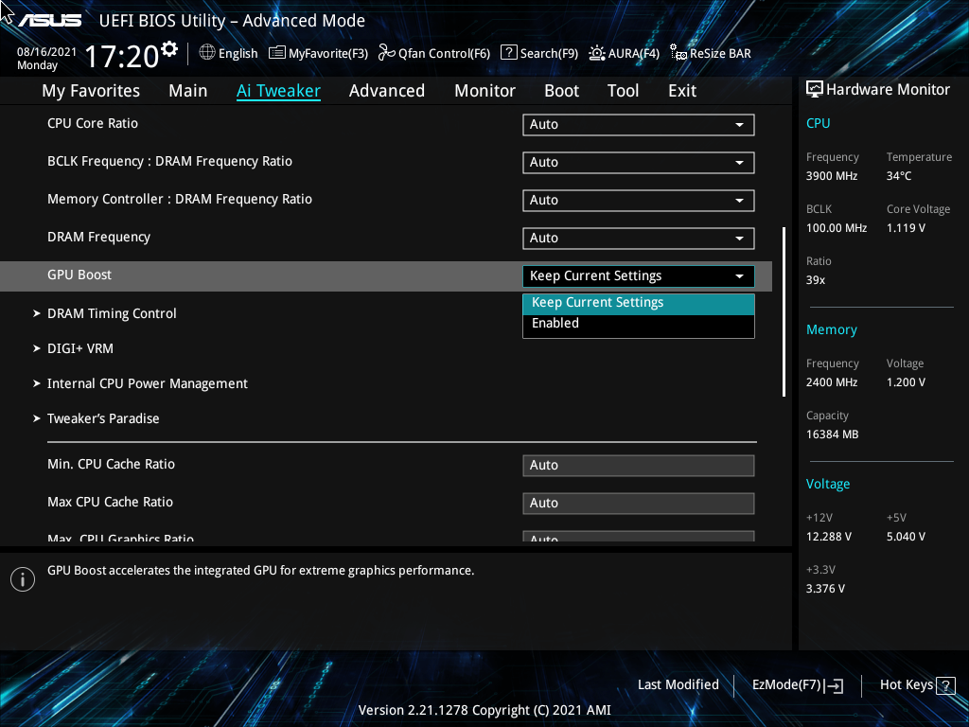The image size is (969, 727).
Task: Click Max CPU Cache Ratio input field
Action: [x=639, y=504]
